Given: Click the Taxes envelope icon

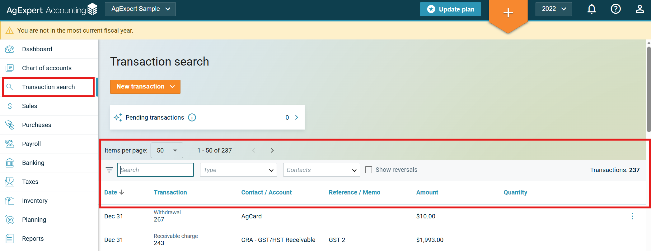Looking at the screenshot, I should pyautogui.click(x=10, y=182).
